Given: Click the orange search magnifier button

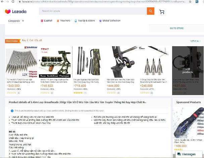Looking at the screenshot, I should (x=151, y=11).
